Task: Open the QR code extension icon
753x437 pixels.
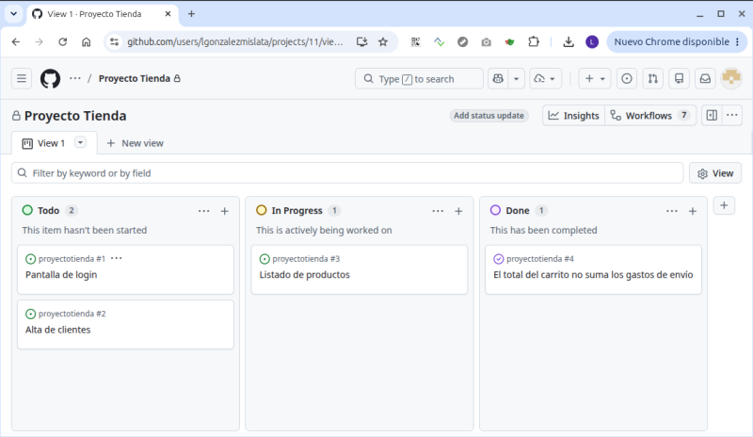Action: [415, 41]
